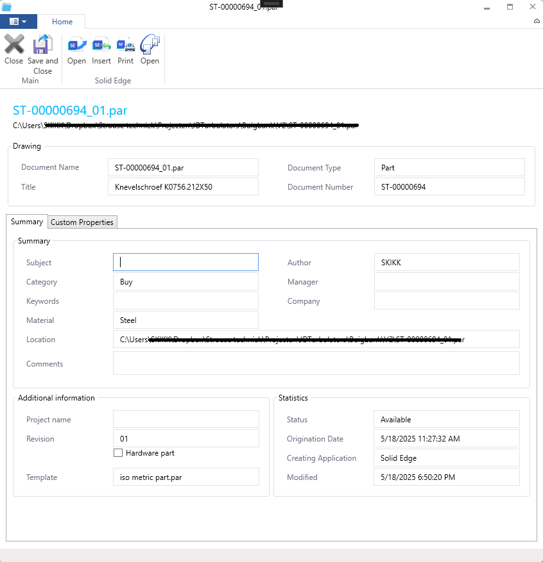This screenshot has width=543, height=562.
Task: Select the Save and Close icon
Action: (42, 45)
